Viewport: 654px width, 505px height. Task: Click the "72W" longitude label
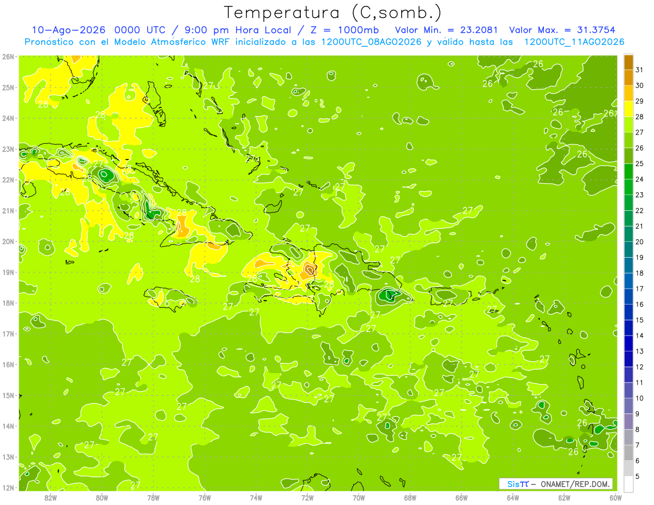pos(307,497)
